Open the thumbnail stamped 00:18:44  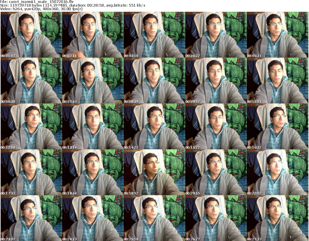click(93, 173)
